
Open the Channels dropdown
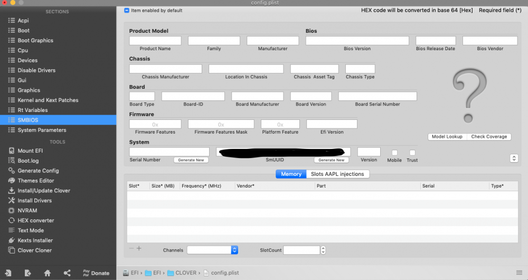pos(212,250)
